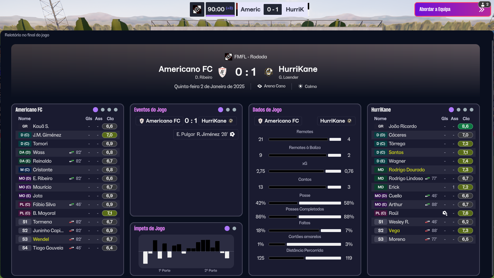
Task: Sort by Gls column in HurriKane panel
Action: 445,119
